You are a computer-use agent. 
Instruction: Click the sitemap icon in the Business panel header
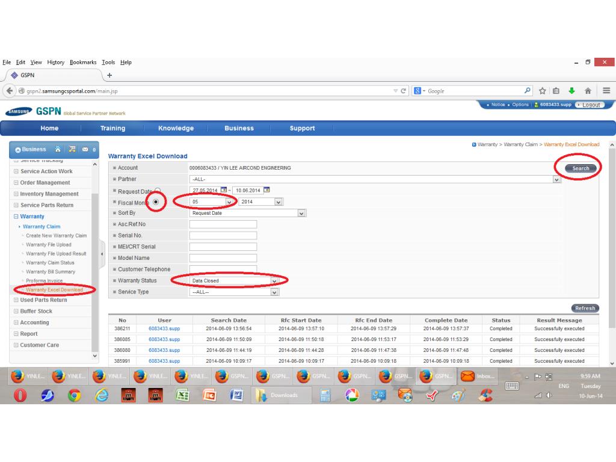(72, 149)
